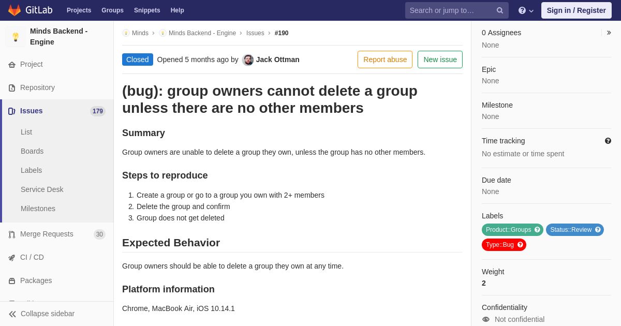The image size is (621, 326).
Task: Open Product::Groups label
Action: [x=508, y=230]
